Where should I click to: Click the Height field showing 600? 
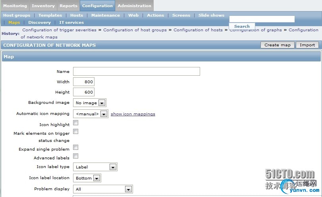84,92
